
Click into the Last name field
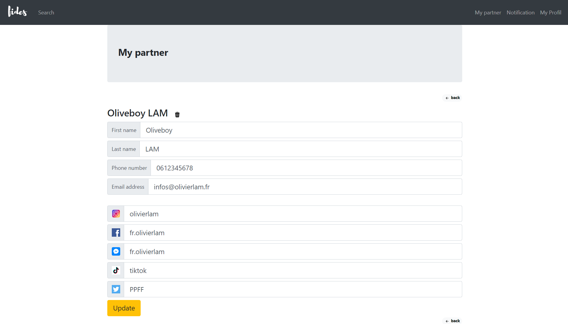(x=301, y=149)
